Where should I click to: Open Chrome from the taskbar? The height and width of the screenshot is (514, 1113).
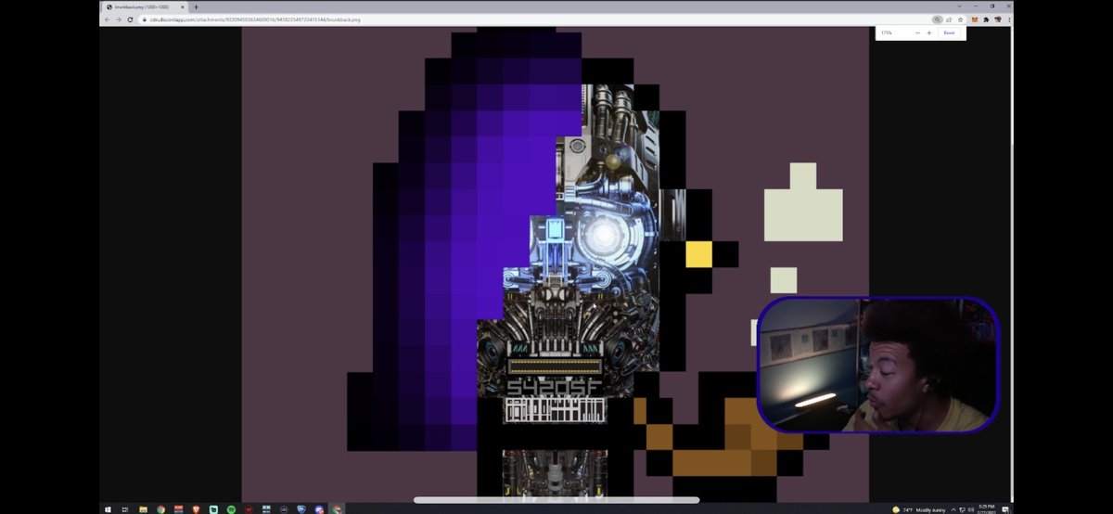160,509
